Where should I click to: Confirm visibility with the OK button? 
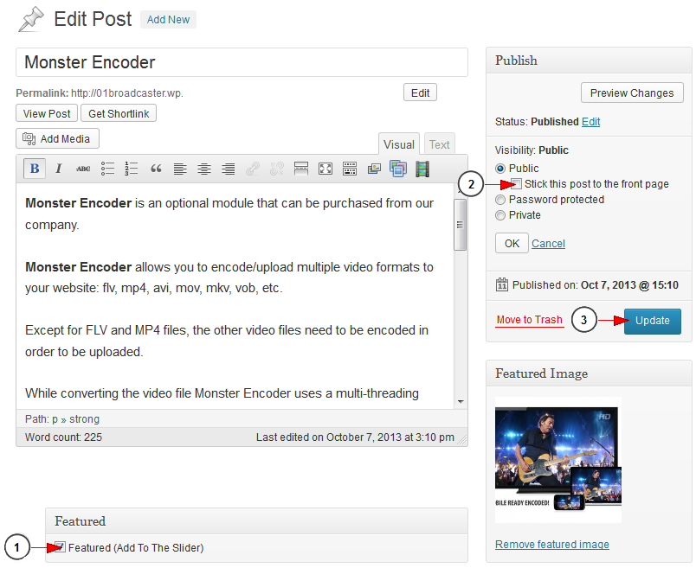512,244
